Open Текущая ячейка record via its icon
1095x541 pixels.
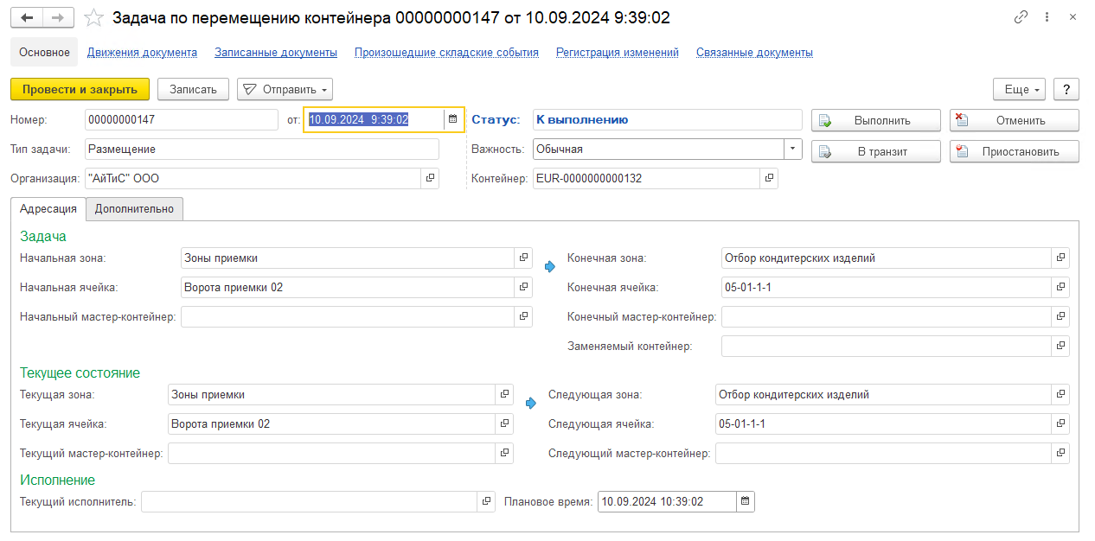(x=504, y=423)
